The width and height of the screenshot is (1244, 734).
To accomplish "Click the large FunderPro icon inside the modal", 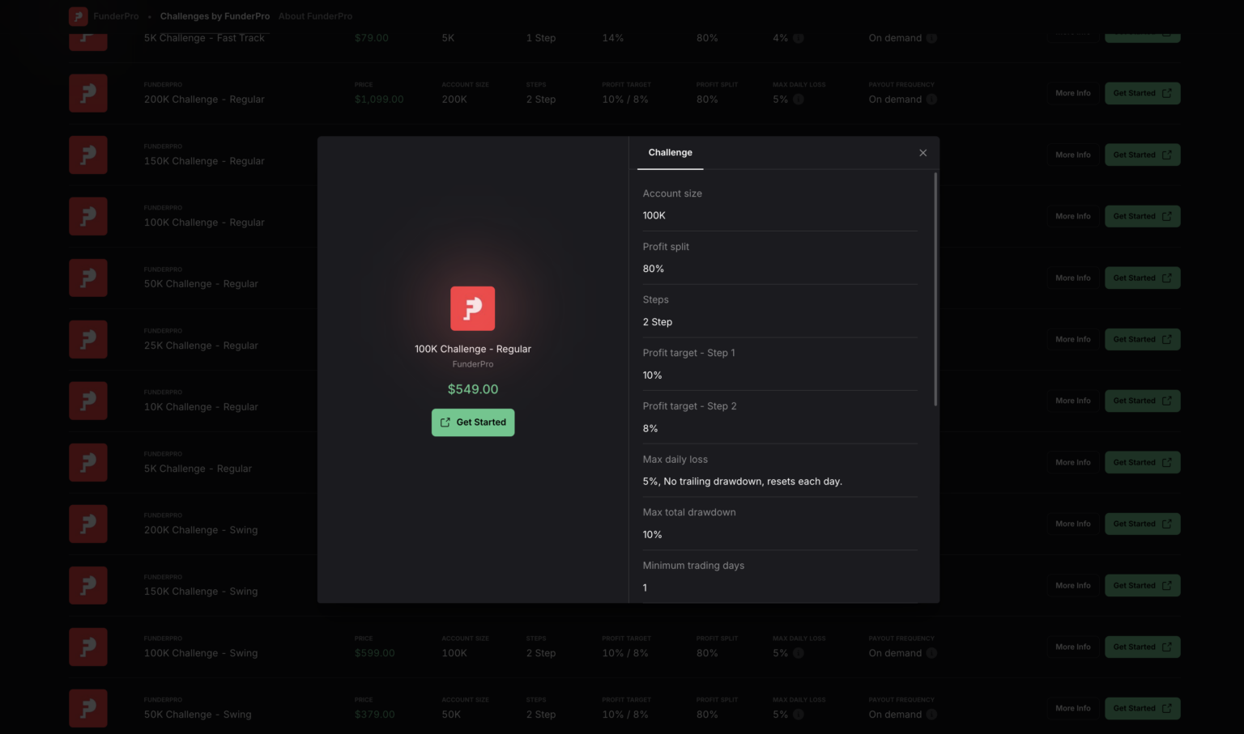I will click(473, 308).
